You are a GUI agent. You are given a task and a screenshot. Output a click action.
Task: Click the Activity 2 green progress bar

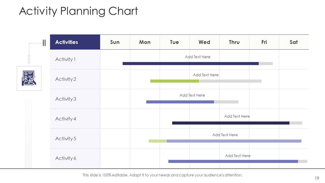point(174,81)
